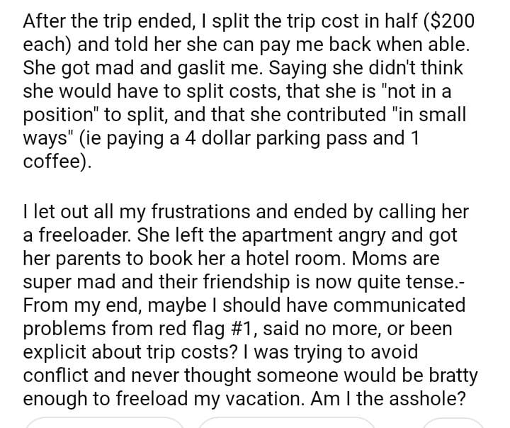Click the word "coffee" ending the first paragraph
Viewport: 510px width, 428px height.
tap(52, 161)
